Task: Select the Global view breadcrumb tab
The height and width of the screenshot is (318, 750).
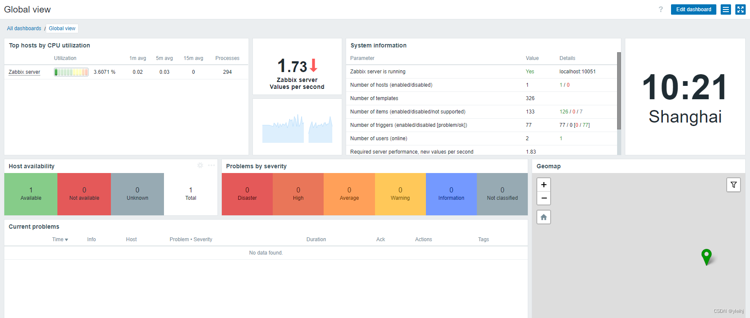Action: point(62,28)
